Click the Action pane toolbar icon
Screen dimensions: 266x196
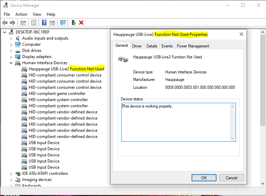pos(52,23)
